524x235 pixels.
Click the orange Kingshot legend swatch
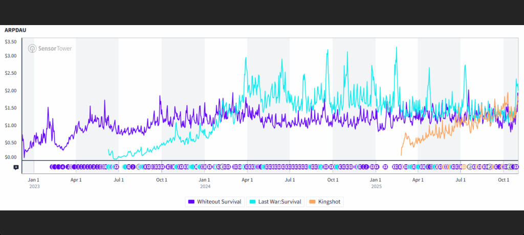(x=312, y=202)
